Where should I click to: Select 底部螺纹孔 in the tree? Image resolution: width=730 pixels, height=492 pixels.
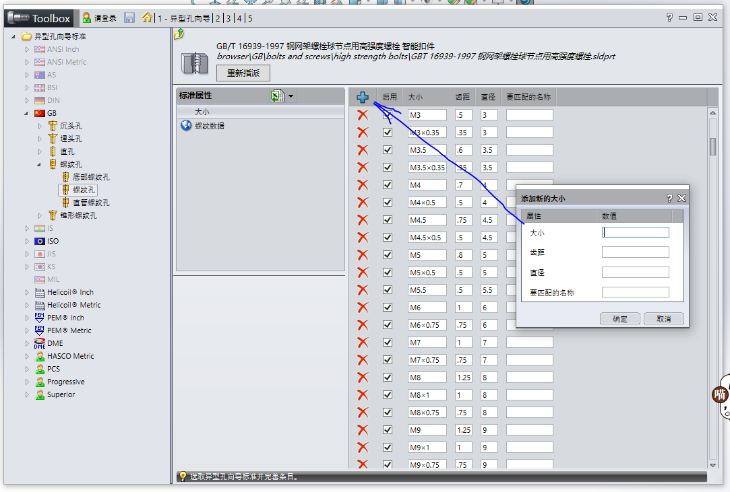click(91, 177)
